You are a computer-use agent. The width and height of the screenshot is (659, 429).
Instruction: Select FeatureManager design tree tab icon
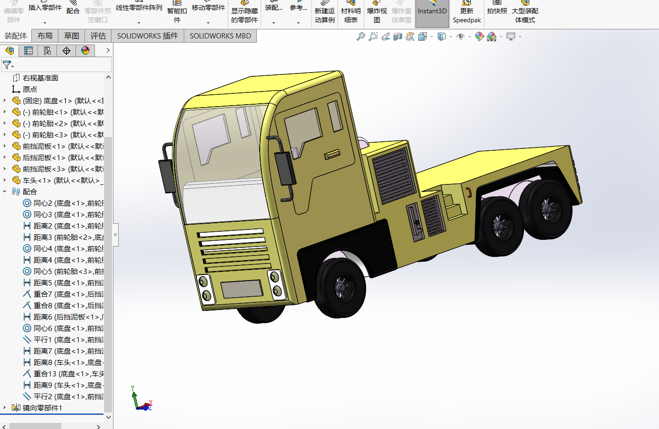coord(9,51)
